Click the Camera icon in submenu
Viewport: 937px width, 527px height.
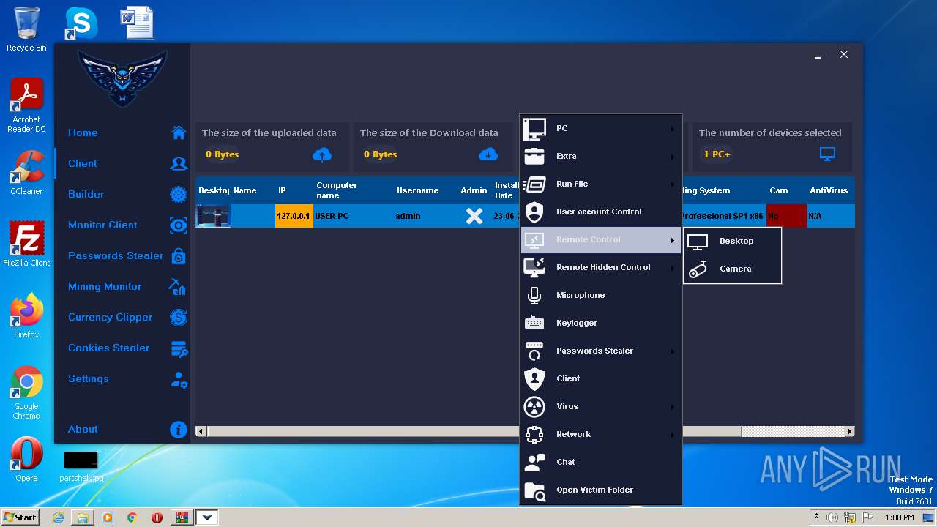[x=698, y=269]
